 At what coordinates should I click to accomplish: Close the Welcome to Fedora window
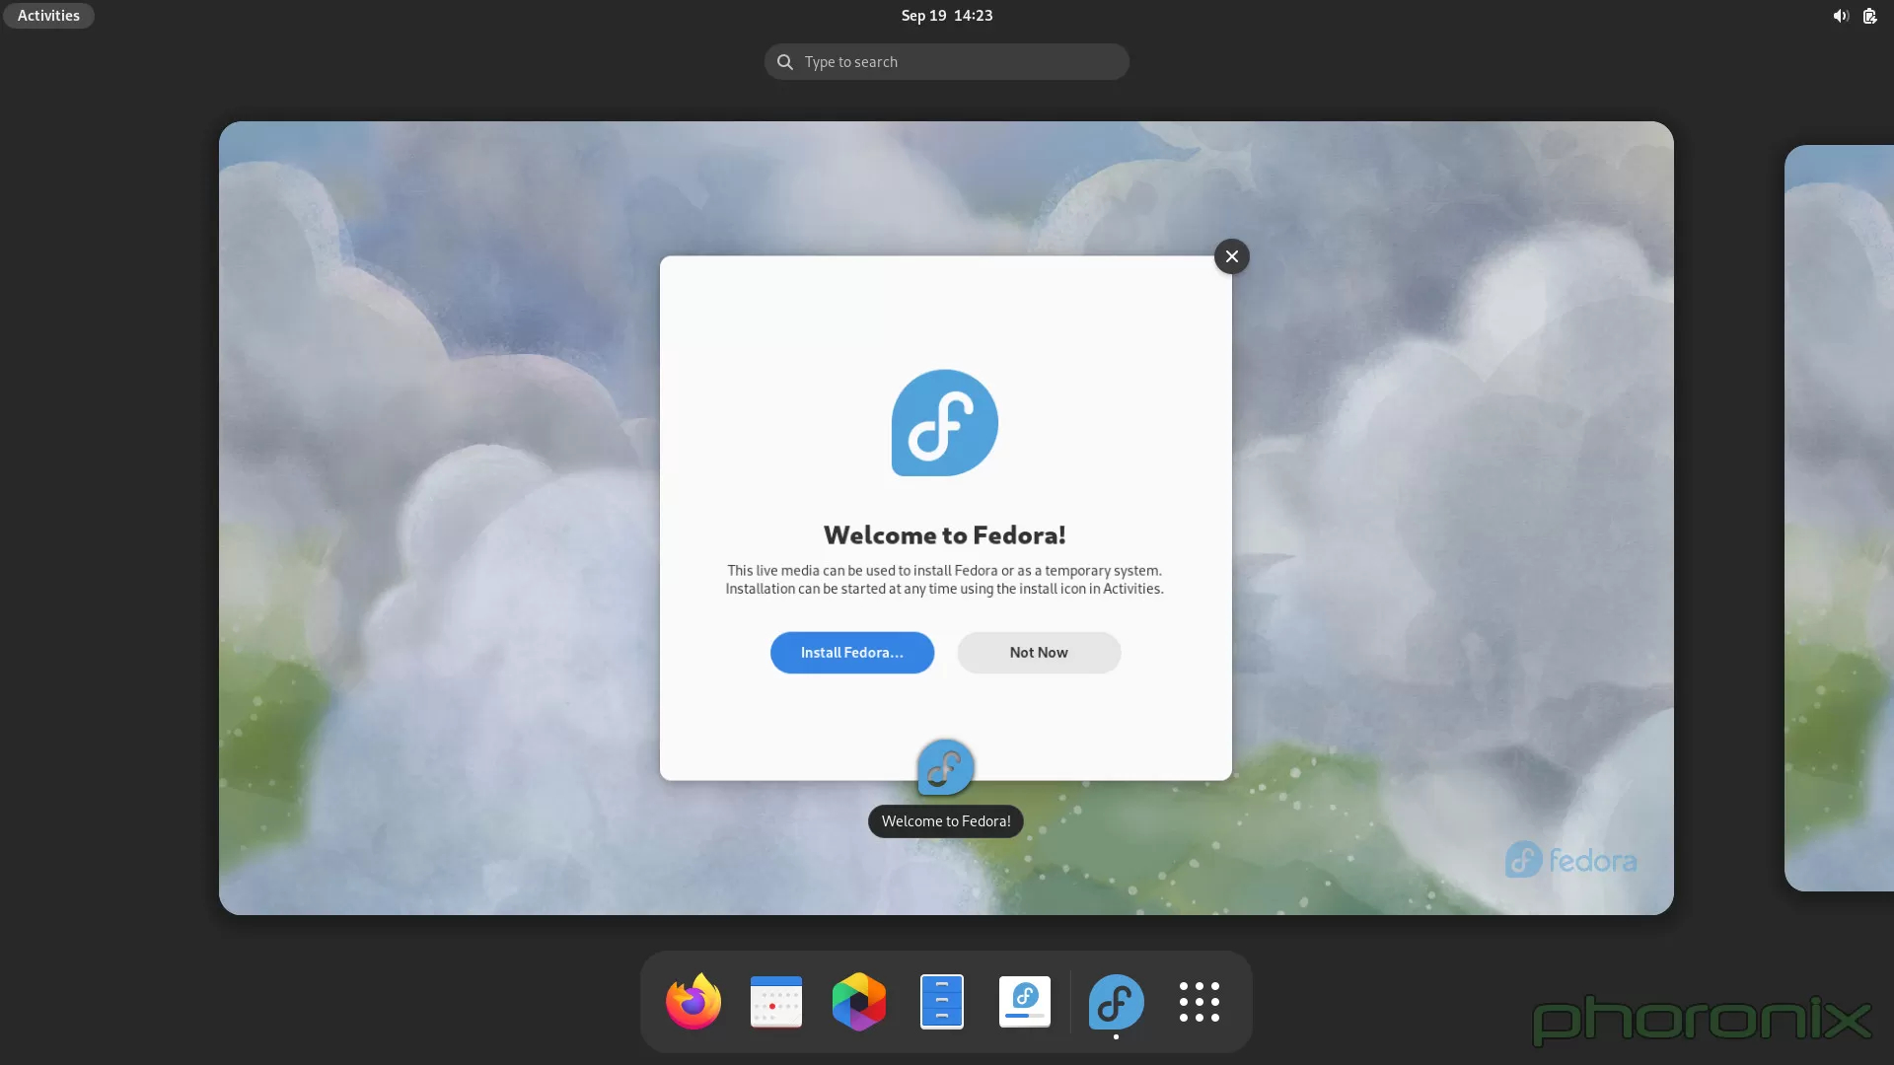[x=1231, y=256]
